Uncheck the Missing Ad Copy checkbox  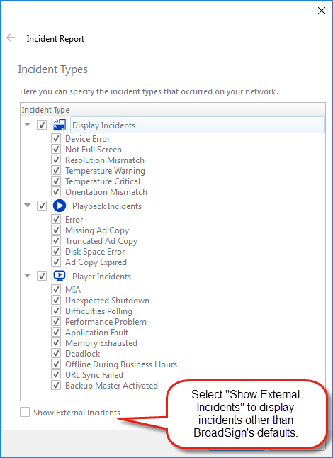click(56, 230)
